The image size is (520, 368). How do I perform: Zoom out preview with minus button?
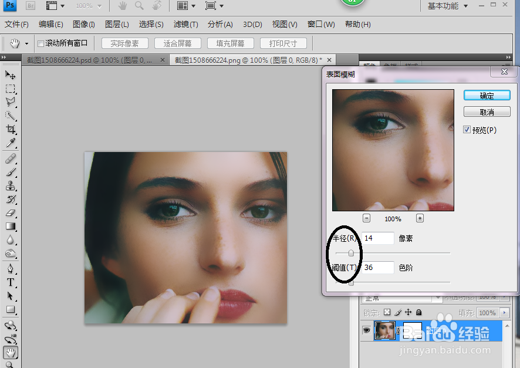(366, 218)
